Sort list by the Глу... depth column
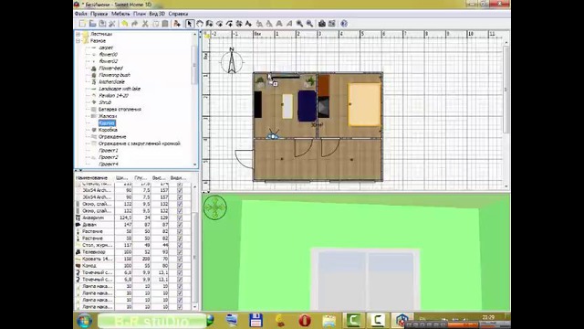This screenshot has height=329, width=584. tap(141, 178)
